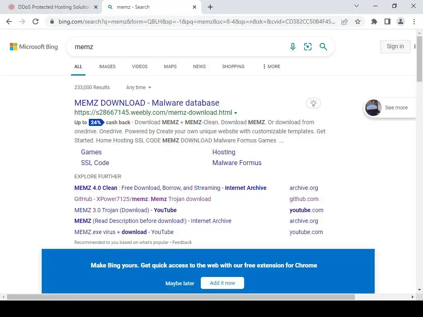Click the See more thumbnail image
The image size is (423, 317).
click(x=373, y=108)
